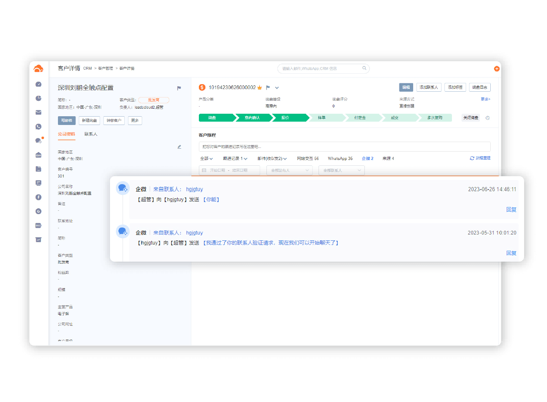
Task: Click the 写邮件 button
Action: (x=67, y=120)
